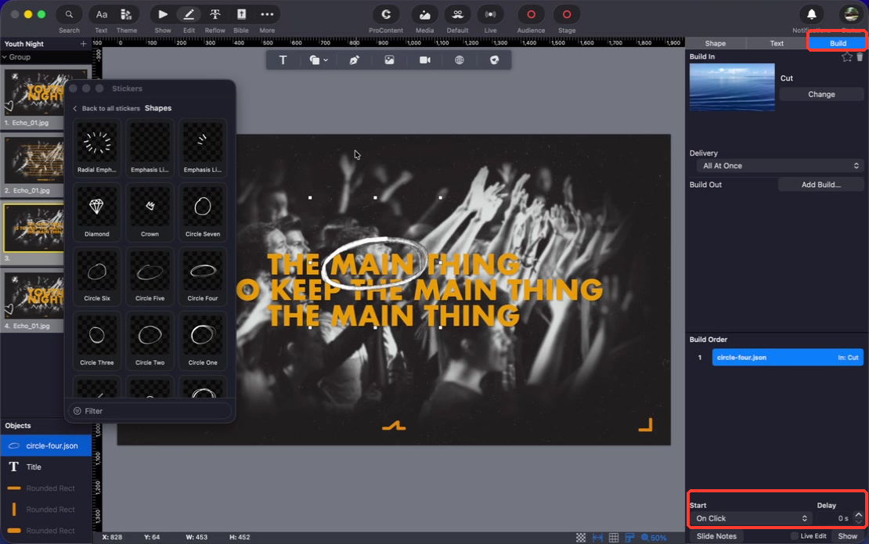Select the Pen drawing tool
The height and width of the screenshot is (544, 869).
coord(354,59)
